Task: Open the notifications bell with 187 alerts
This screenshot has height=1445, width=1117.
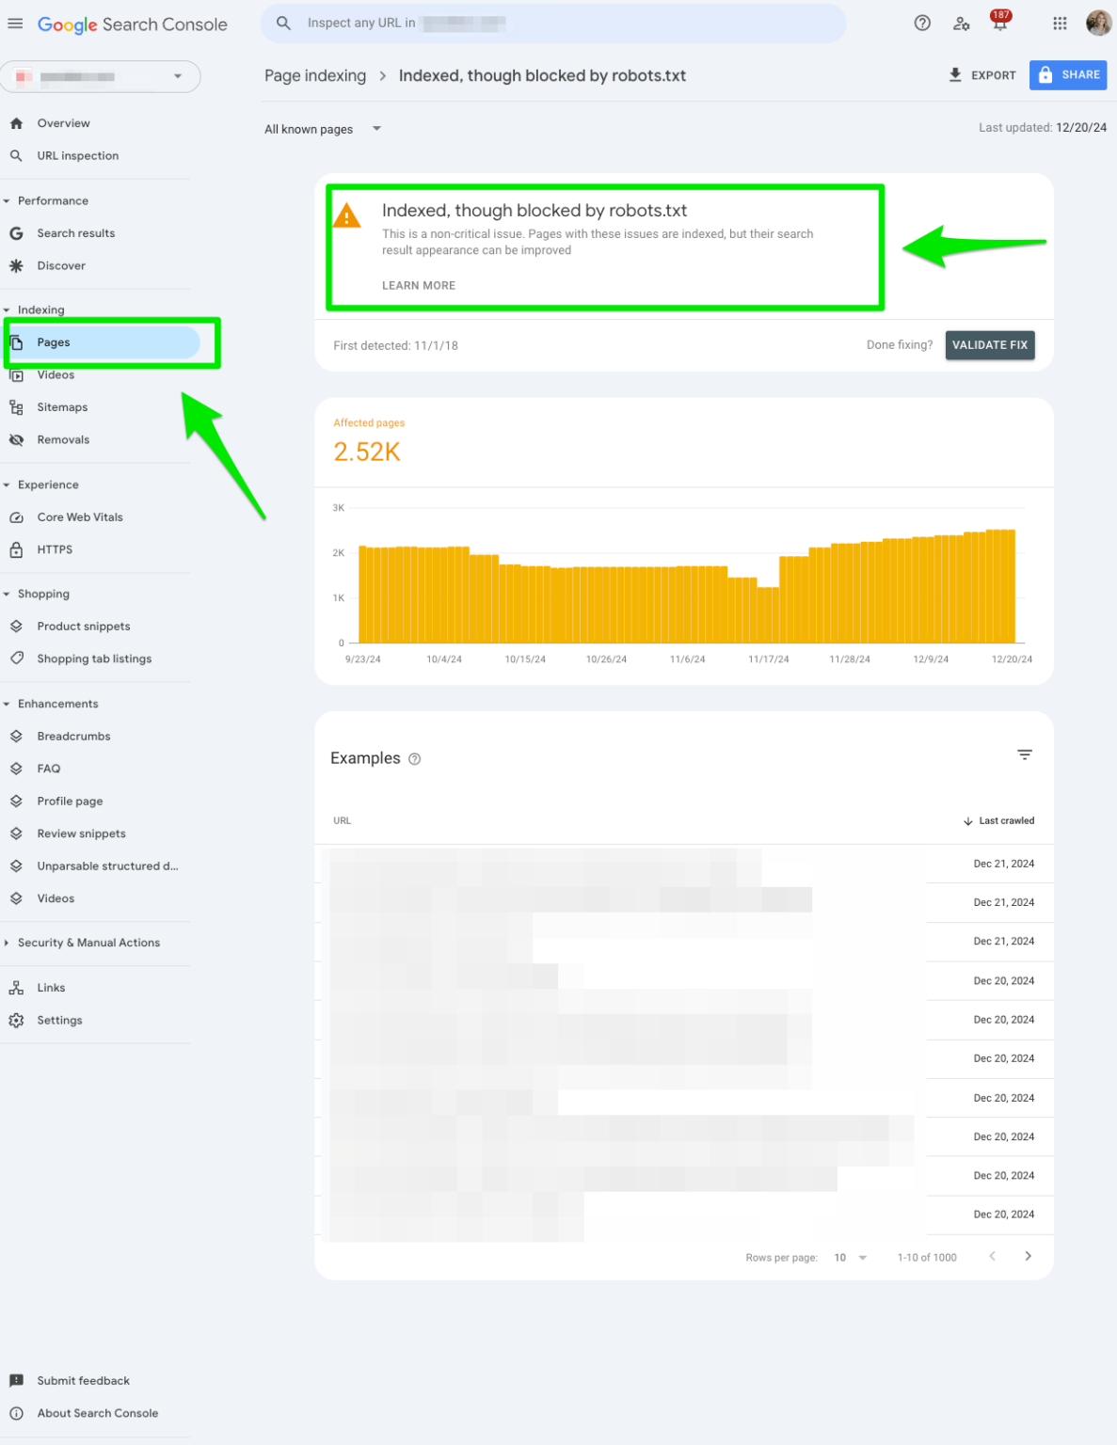Action: (999, 23)
